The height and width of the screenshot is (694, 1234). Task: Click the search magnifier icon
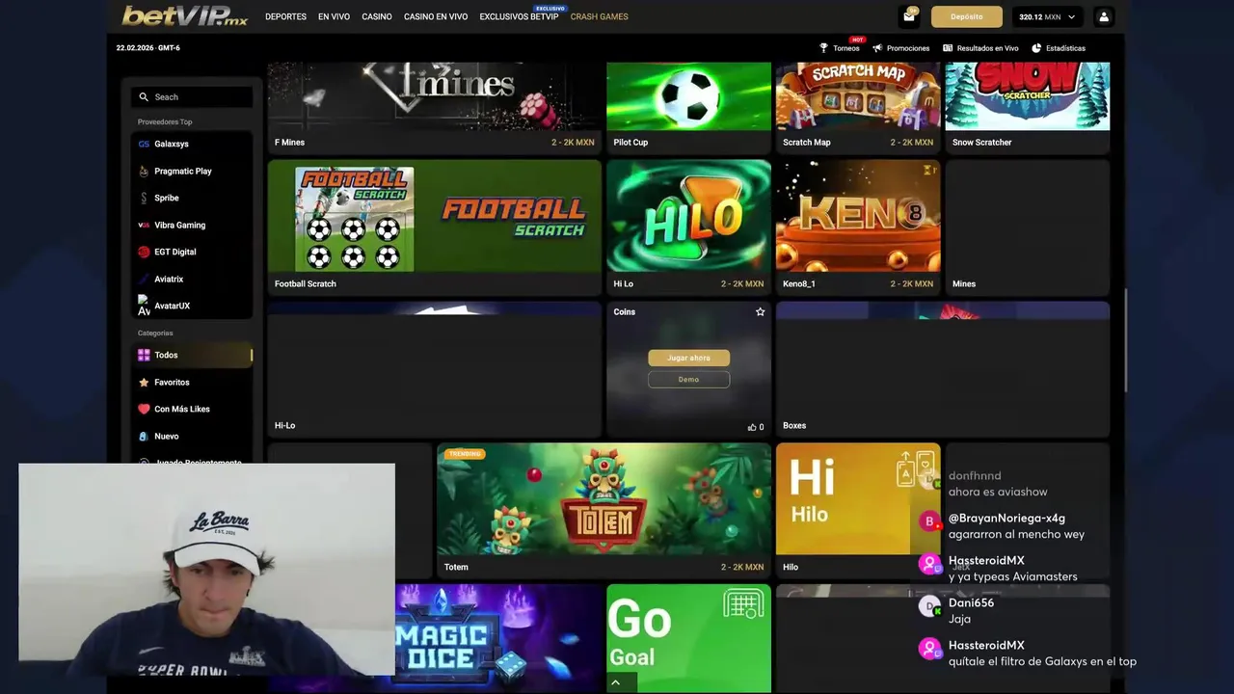pos(144,96)
